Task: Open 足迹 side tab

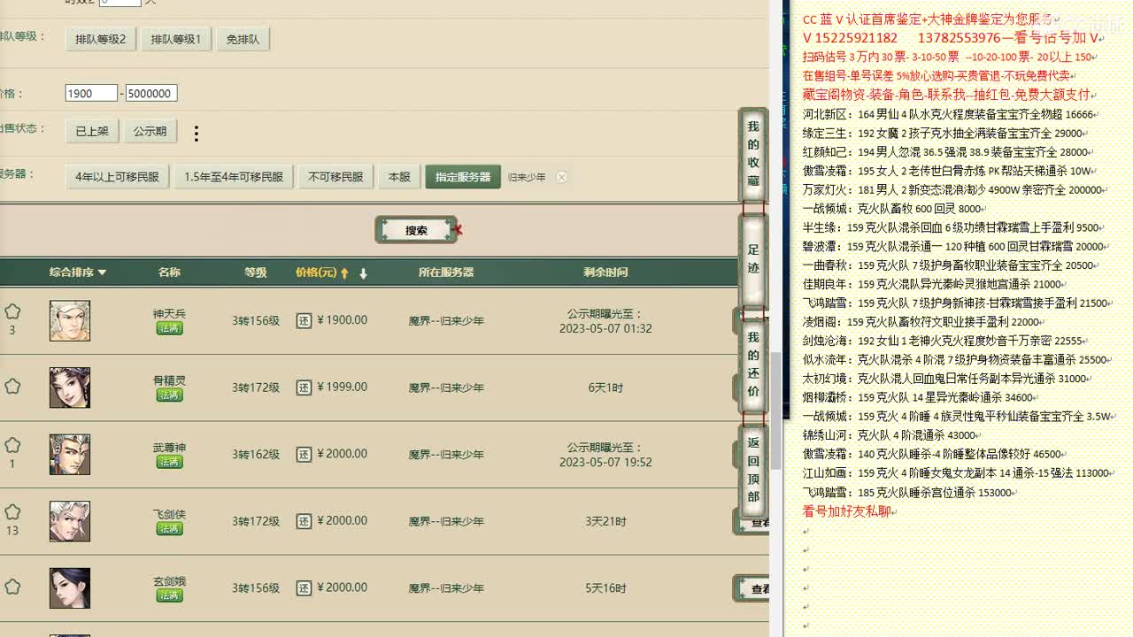Action: click(753, 259)
